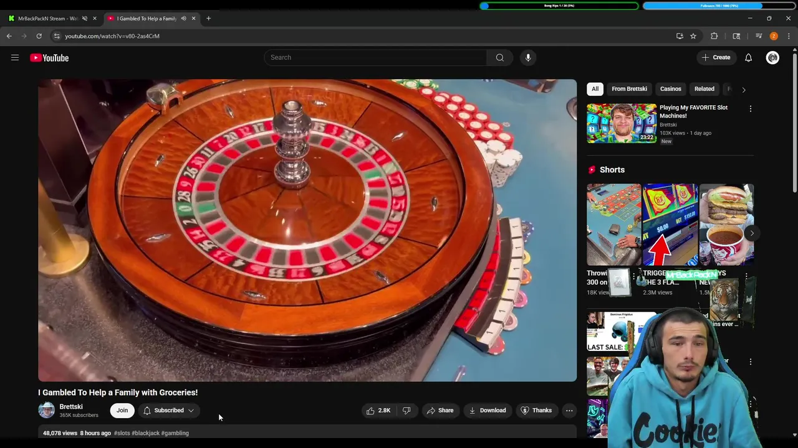
Task: Unmute the MrBackPackN Stream tab
Action: pyautogui.click(x=85, y=18)
